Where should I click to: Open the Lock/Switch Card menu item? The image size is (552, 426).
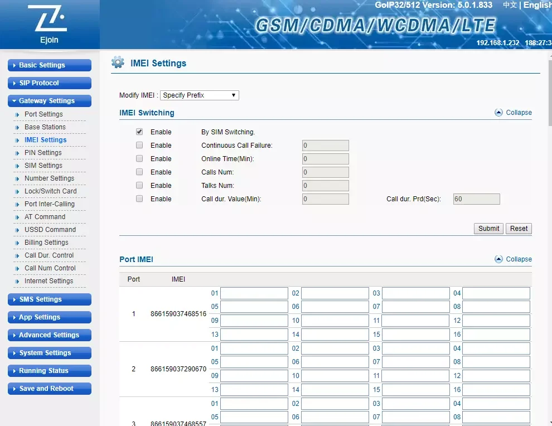(50, 191)
